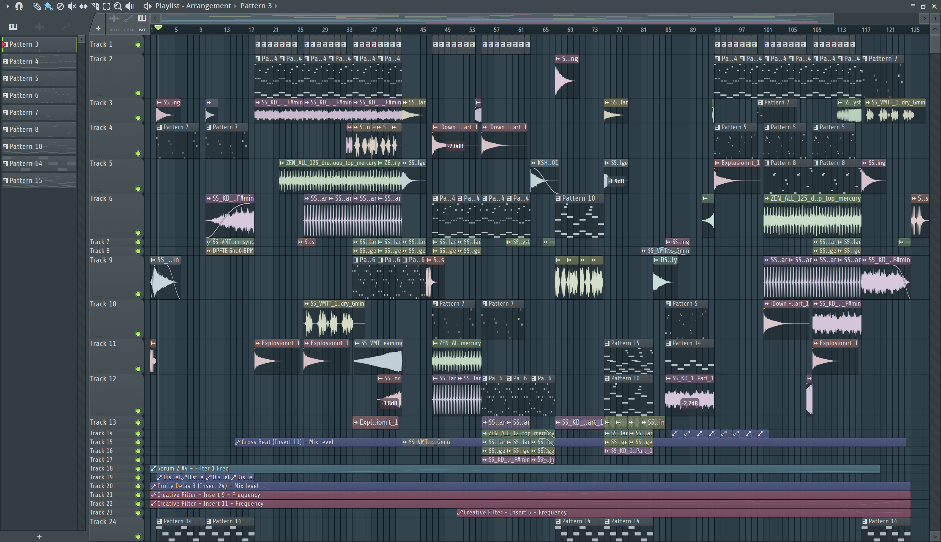Select Creative Filter Insert 9 Frequency clip
Screen dimensions: 941x542
530,495
